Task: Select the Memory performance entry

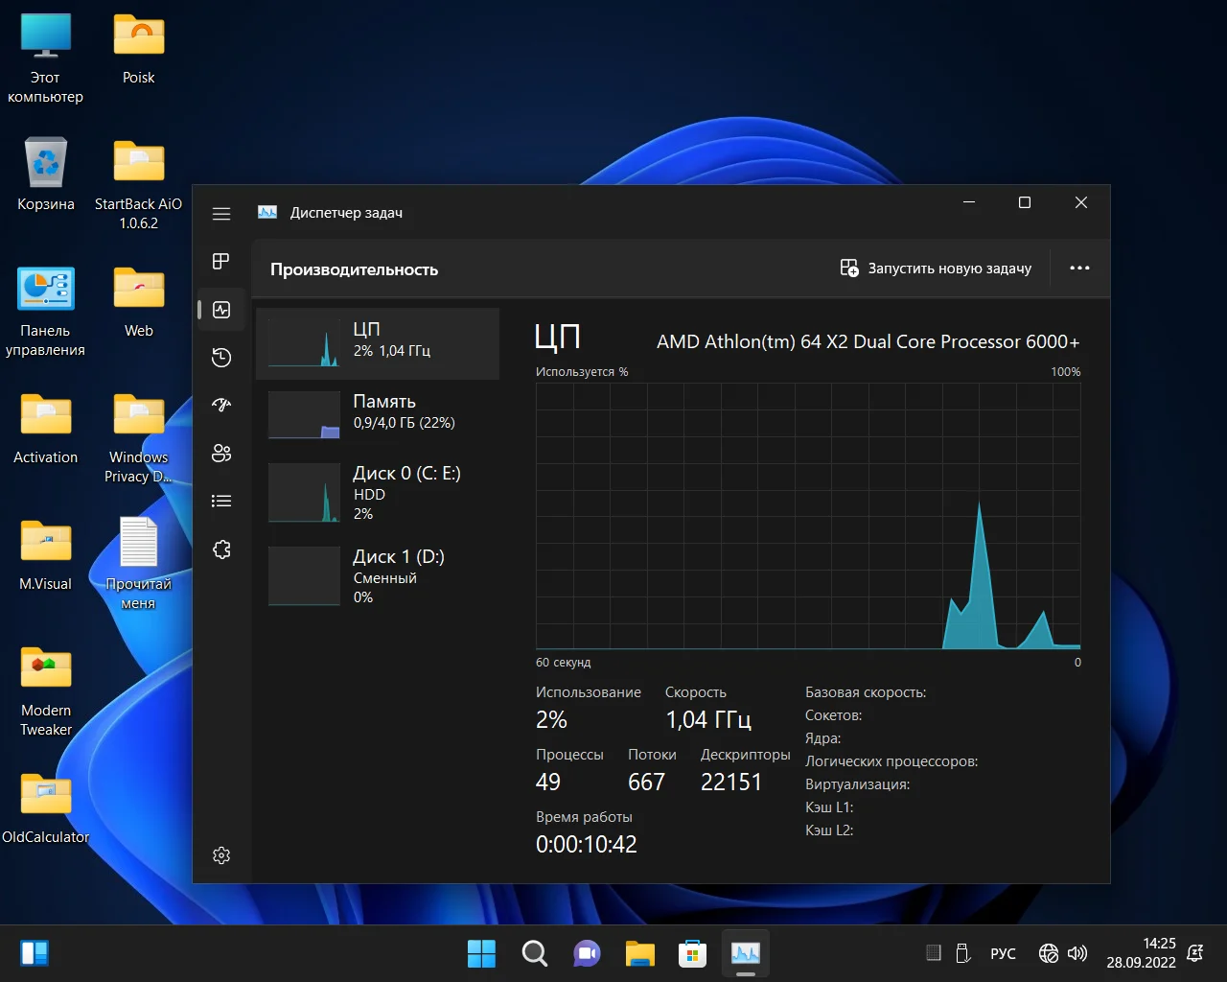Action: click(x=378, y=414)
